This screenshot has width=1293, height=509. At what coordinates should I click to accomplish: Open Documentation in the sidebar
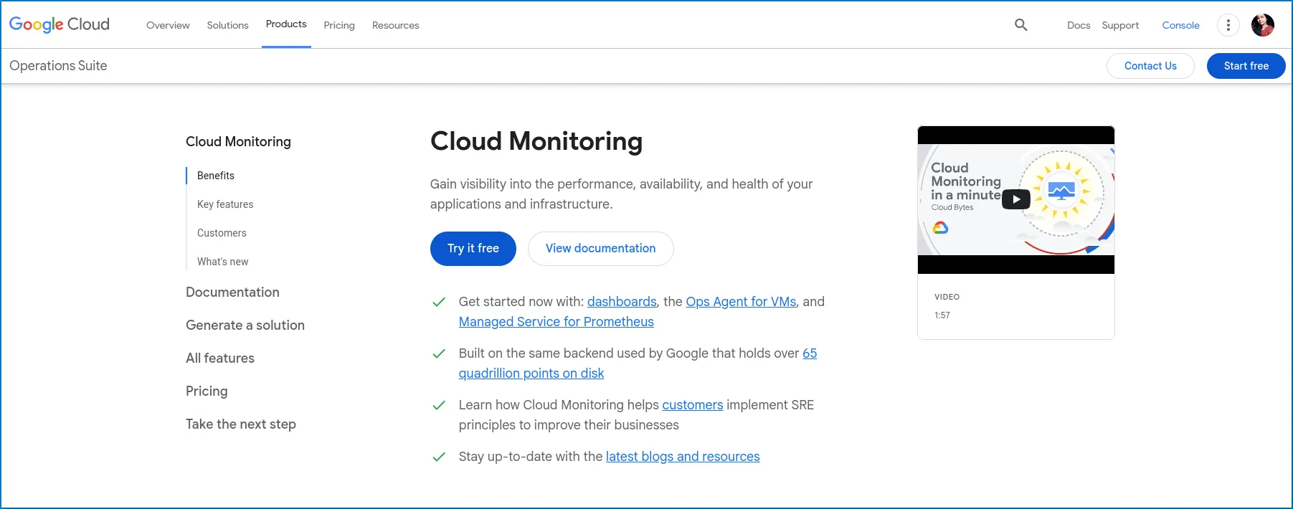tap(232, 292)
